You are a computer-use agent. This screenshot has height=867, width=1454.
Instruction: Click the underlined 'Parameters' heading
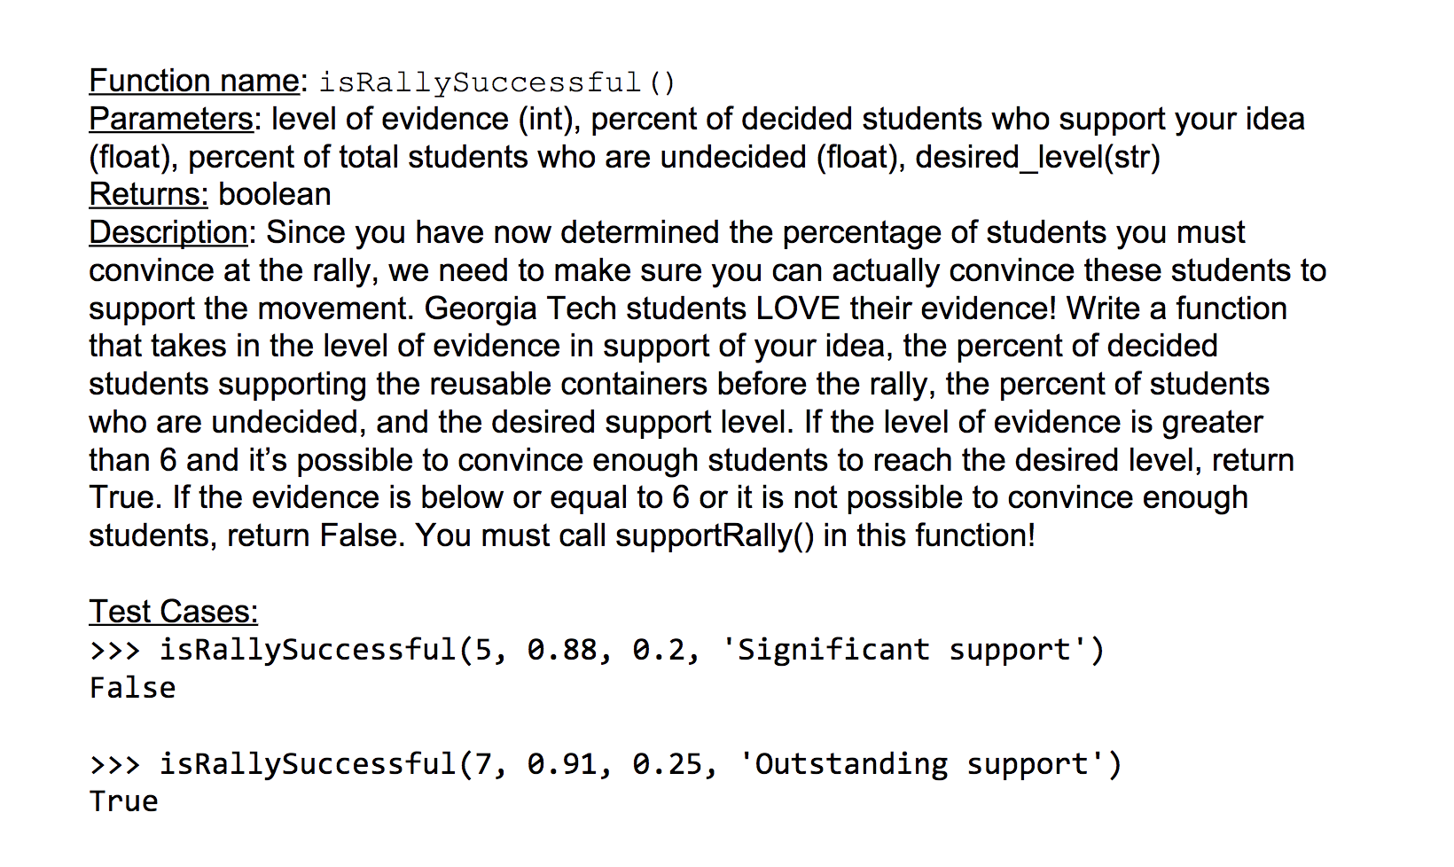tap(171, 119)
